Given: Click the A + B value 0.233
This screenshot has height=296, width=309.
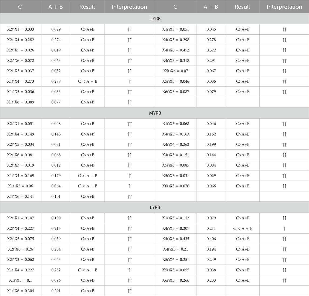Looking at the screenshot, I should click(211, 280).
